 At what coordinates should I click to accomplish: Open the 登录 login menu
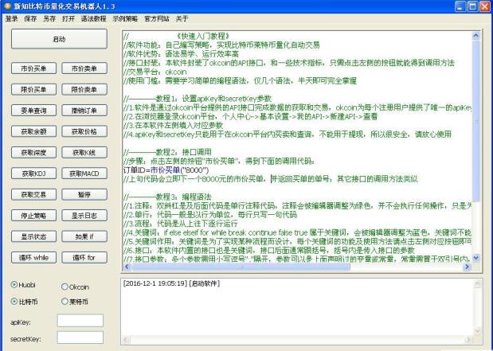coord(11,18)
